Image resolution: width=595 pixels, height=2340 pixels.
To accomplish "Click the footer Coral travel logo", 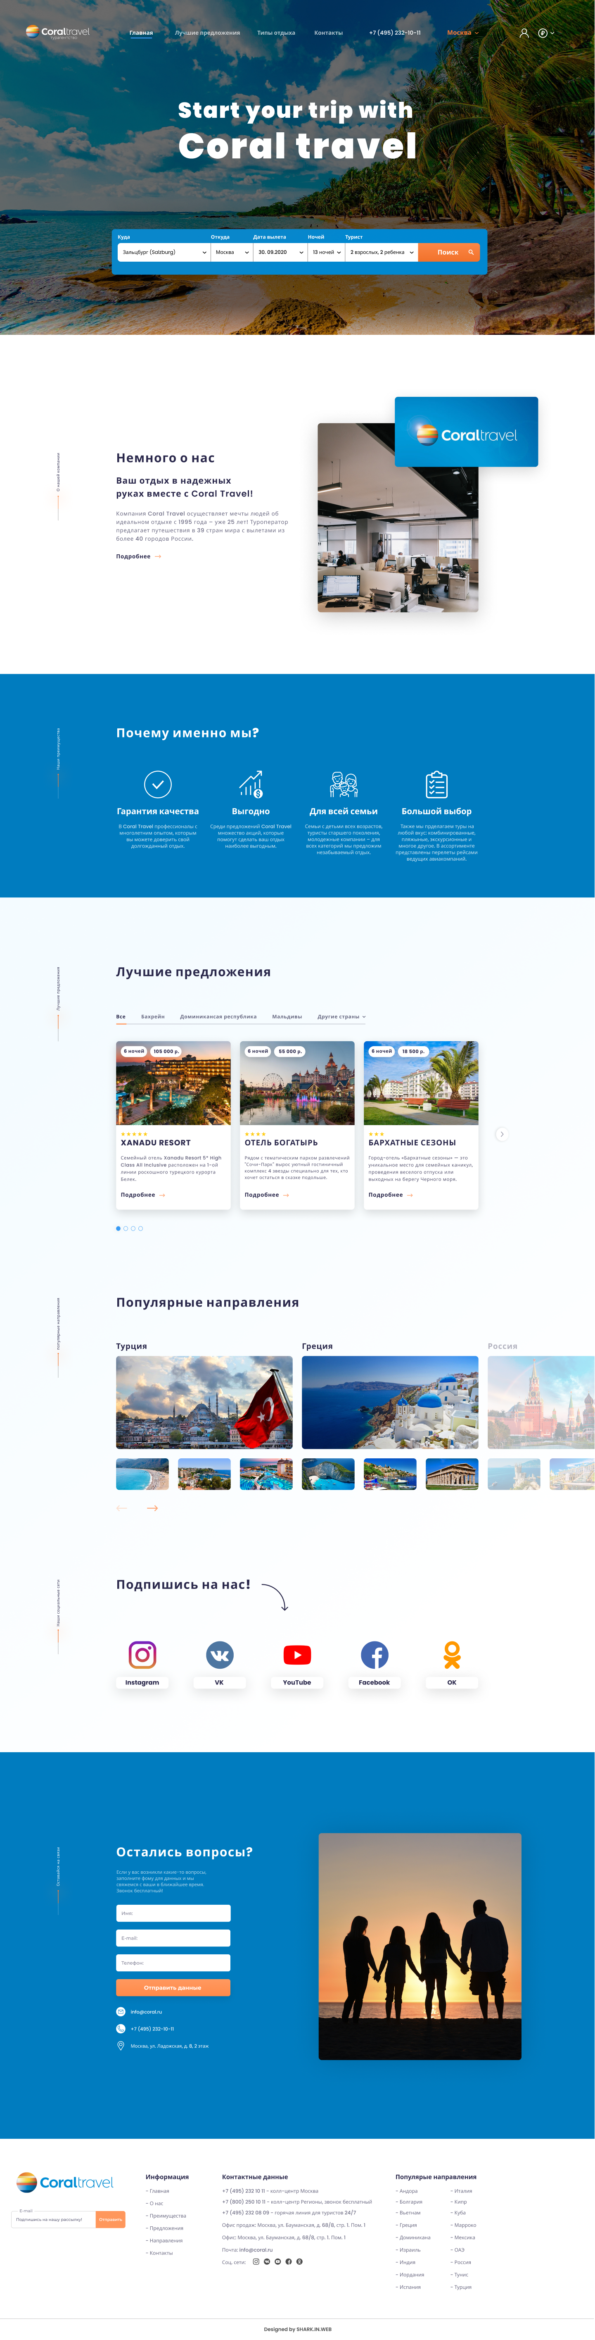I will pyautogui.click(x=64, y=2182).
